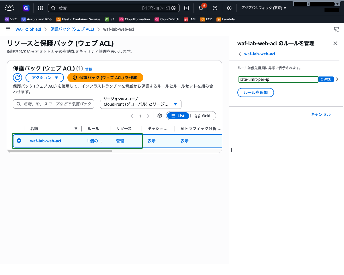This screenshot has height=275, width=344.
Task: Open the アジアパシフィック (東京) region selector
Action: pos(264,8)
